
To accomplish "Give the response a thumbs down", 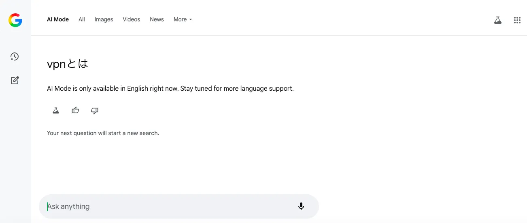I will tap(95, 110).
